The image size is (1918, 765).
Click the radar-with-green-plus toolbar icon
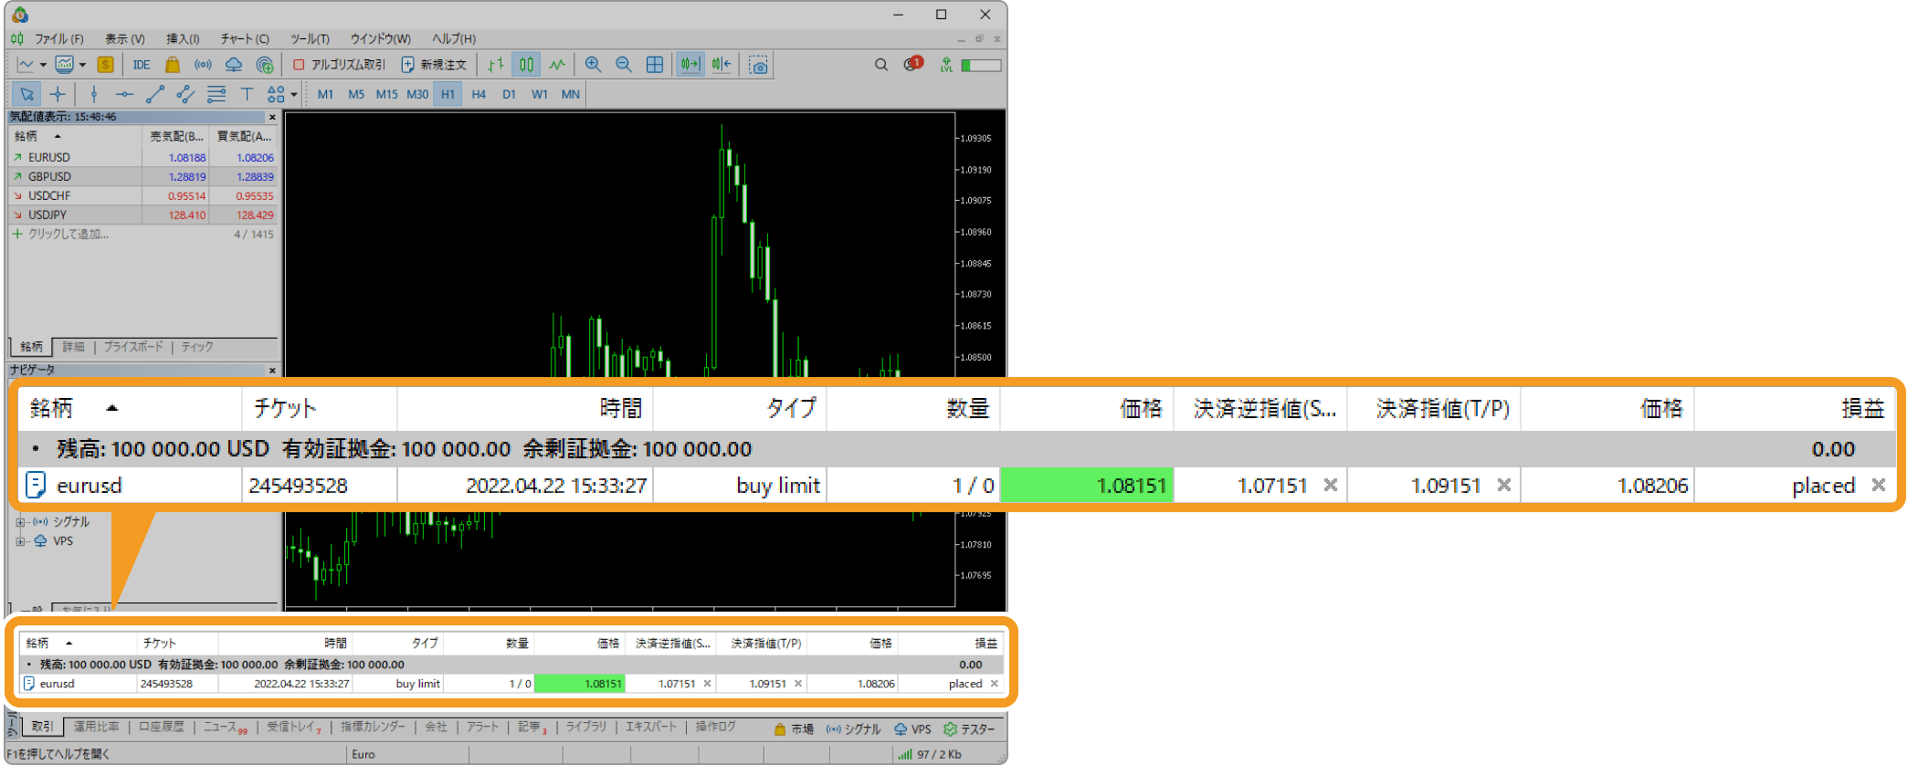tap(265, 65)
